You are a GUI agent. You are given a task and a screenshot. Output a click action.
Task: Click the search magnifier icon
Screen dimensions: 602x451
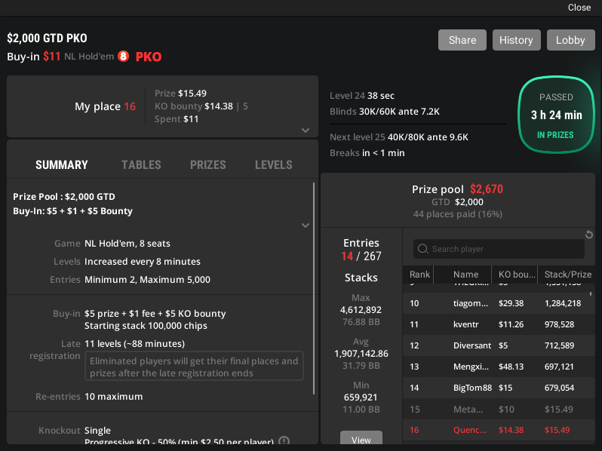(x=422, y=249)
